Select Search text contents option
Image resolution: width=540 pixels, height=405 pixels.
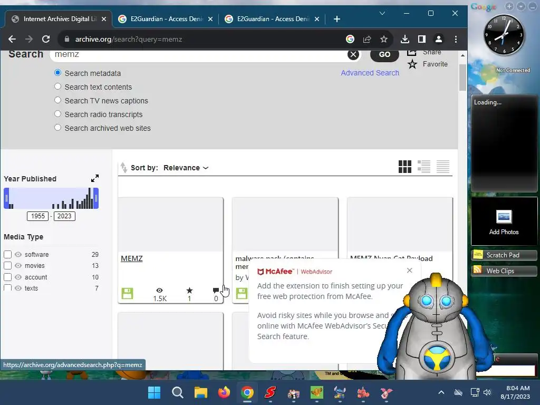pyautogui.click(x=57, y=86)
